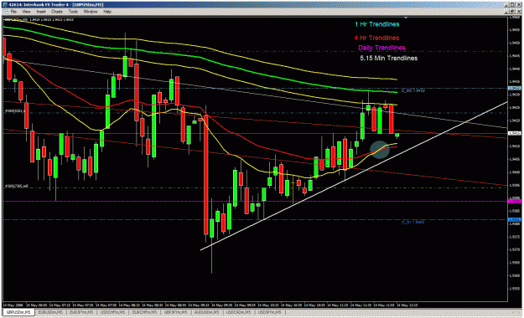This screenshot has height=318, width=524.
Task: Open the Window menu
Action: click(x=91, y=12)
